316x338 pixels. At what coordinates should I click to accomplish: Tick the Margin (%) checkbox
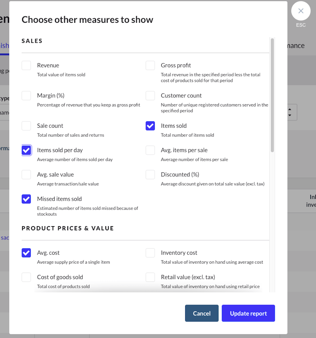point(26,95)
